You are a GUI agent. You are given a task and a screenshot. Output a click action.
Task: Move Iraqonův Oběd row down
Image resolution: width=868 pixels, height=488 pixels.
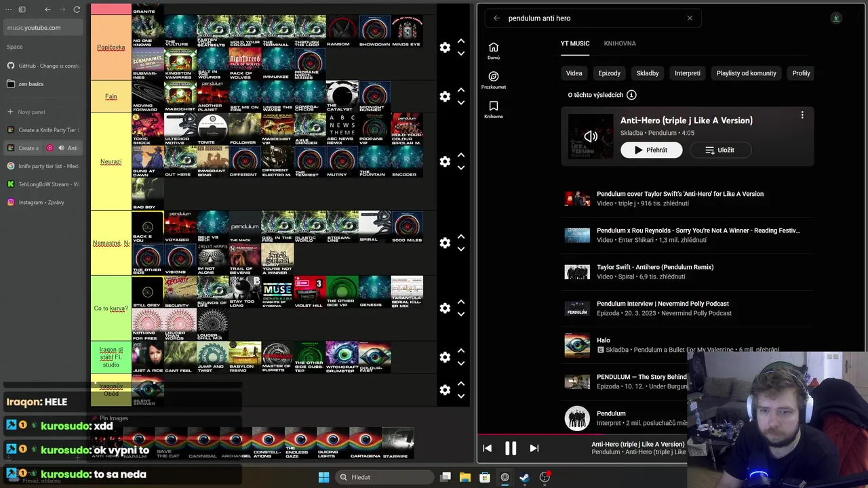461,396
